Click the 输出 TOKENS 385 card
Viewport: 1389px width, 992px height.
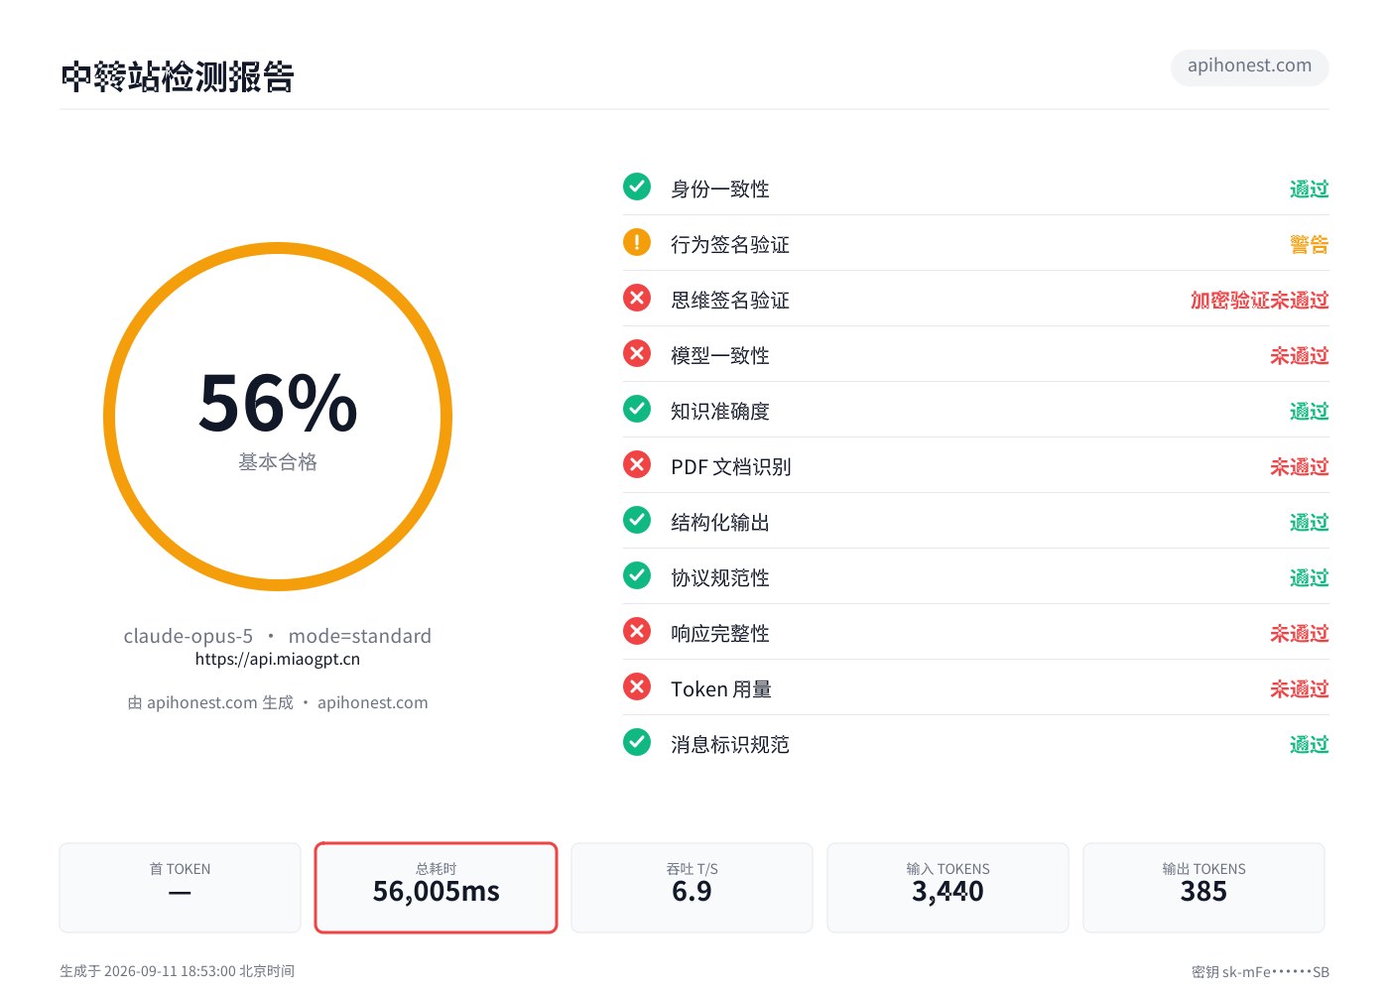1203,888
